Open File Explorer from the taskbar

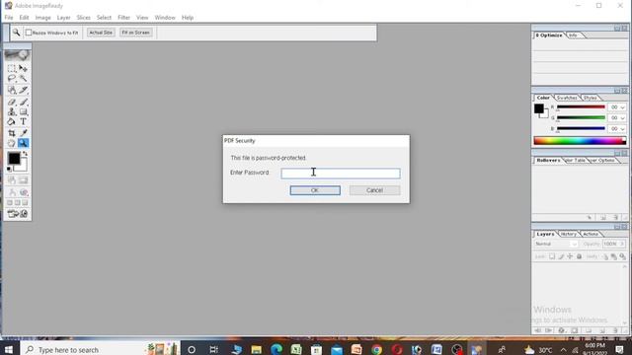click(x=257, y=349)
